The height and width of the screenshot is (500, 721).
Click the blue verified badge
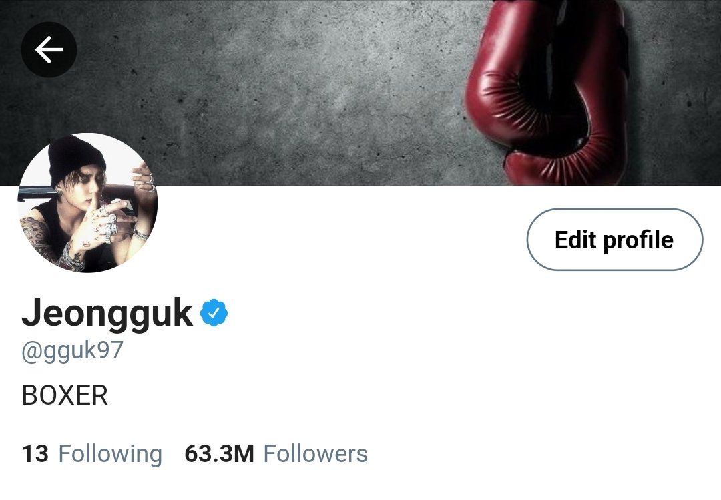214,313
